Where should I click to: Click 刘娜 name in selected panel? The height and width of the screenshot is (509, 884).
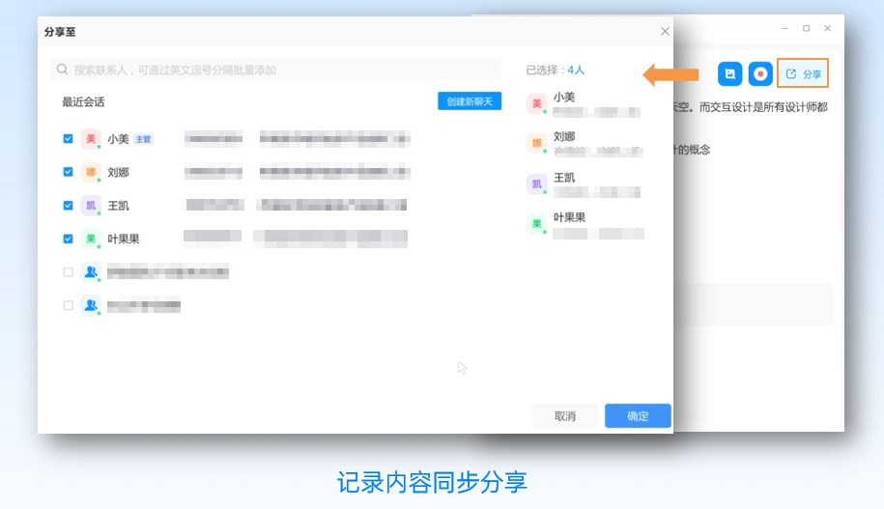pos(564,136)
